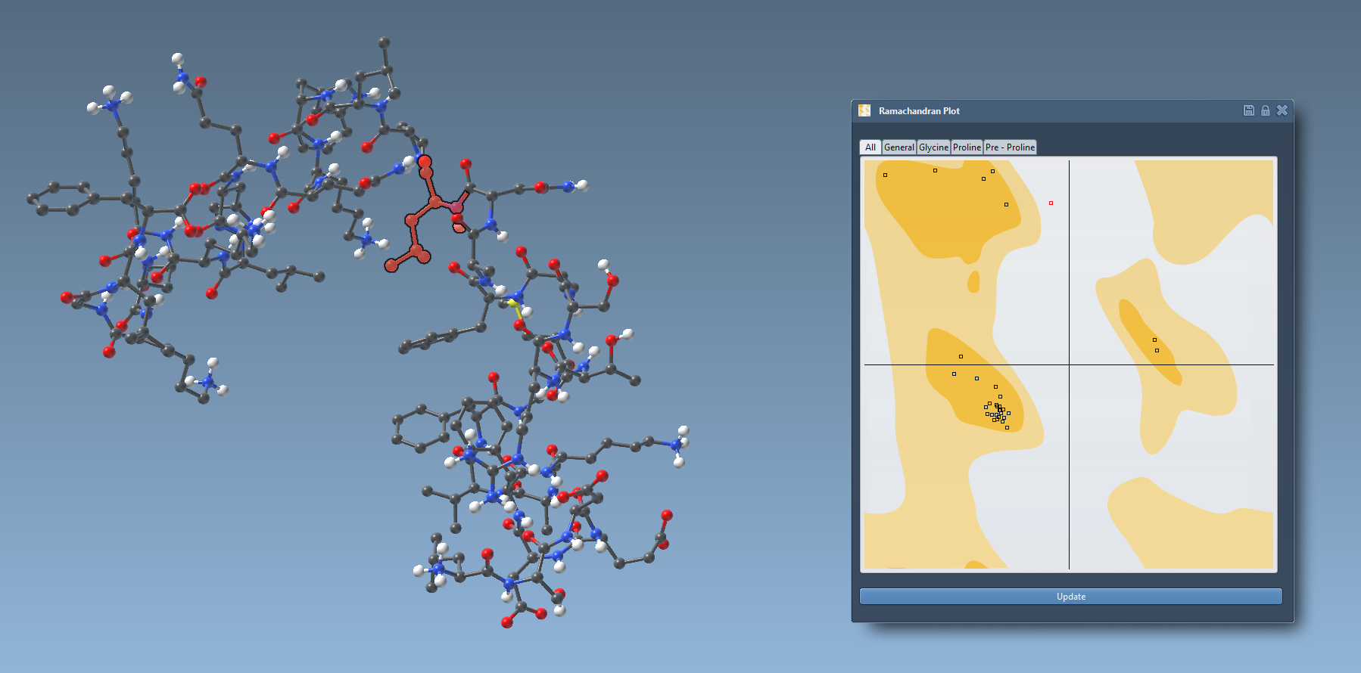The width and height of the screenshot is (1361, 673).
Task: Pick the upper data point in the right-half region
Action: 1154,340
